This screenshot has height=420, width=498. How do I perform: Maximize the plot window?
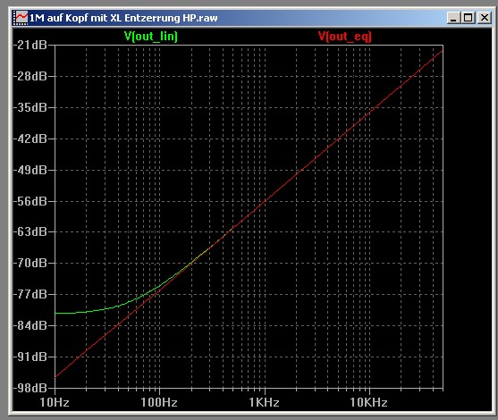pyautogui.click(x=468, y=18)
